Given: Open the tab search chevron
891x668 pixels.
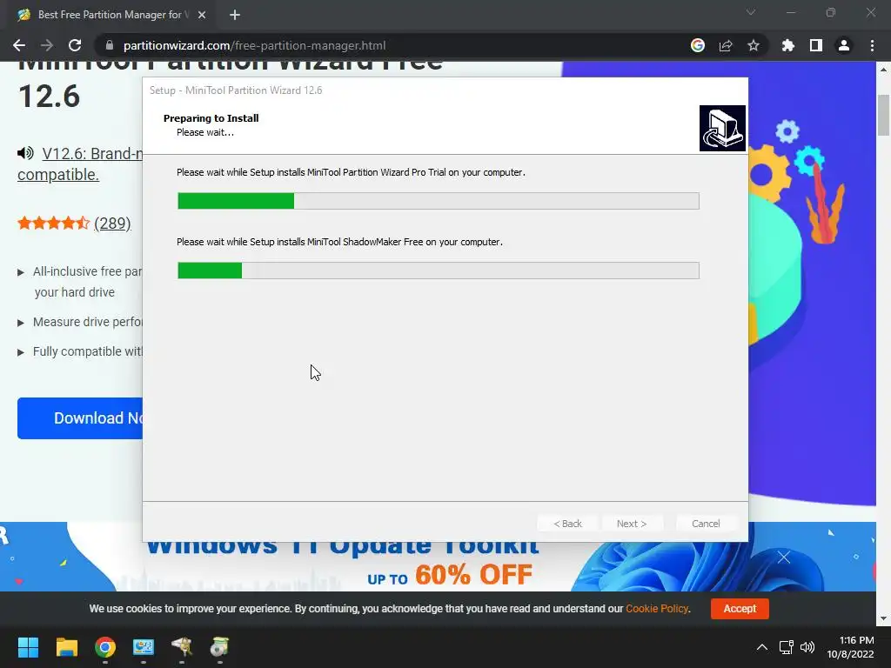Looking at the screenshot, I should tap(751, 12).
